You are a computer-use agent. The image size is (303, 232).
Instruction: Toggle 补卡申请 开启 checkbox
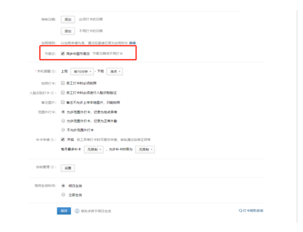click(x=63, y=139)
